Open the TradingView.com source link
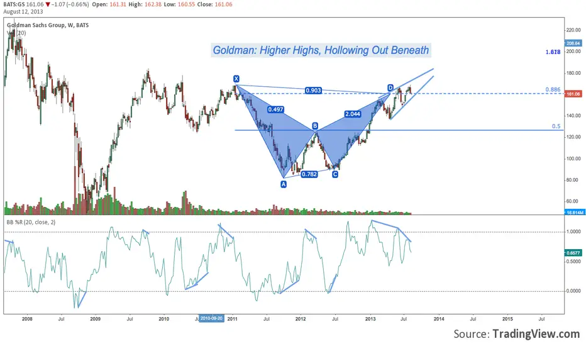The height and width of the screenshot is (346, 586). (536, 333)
